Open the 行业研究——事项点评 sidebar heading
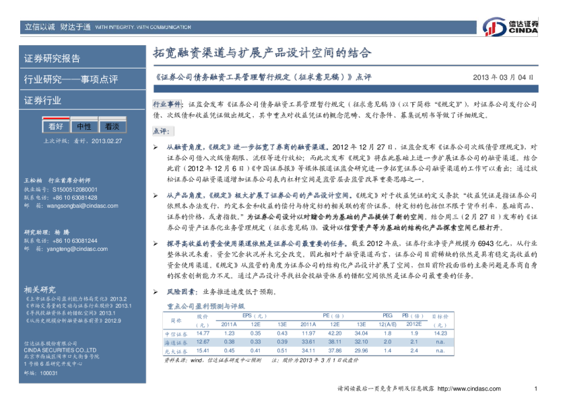This screenshot has width=567, height=400. click(71, 79)
